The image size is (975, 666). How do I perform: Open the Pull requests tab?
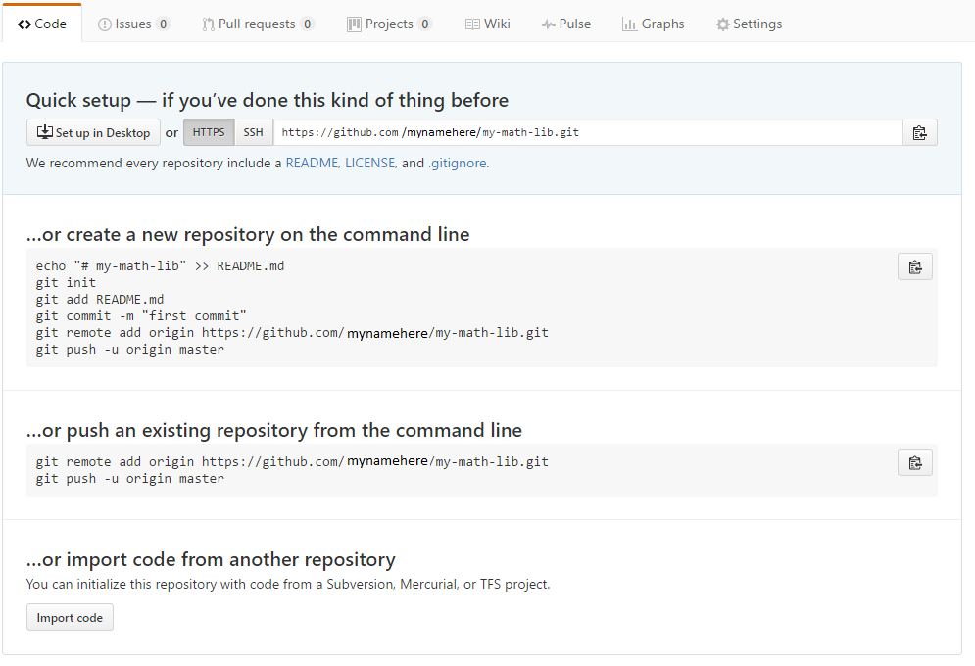[x=258, y=24]
